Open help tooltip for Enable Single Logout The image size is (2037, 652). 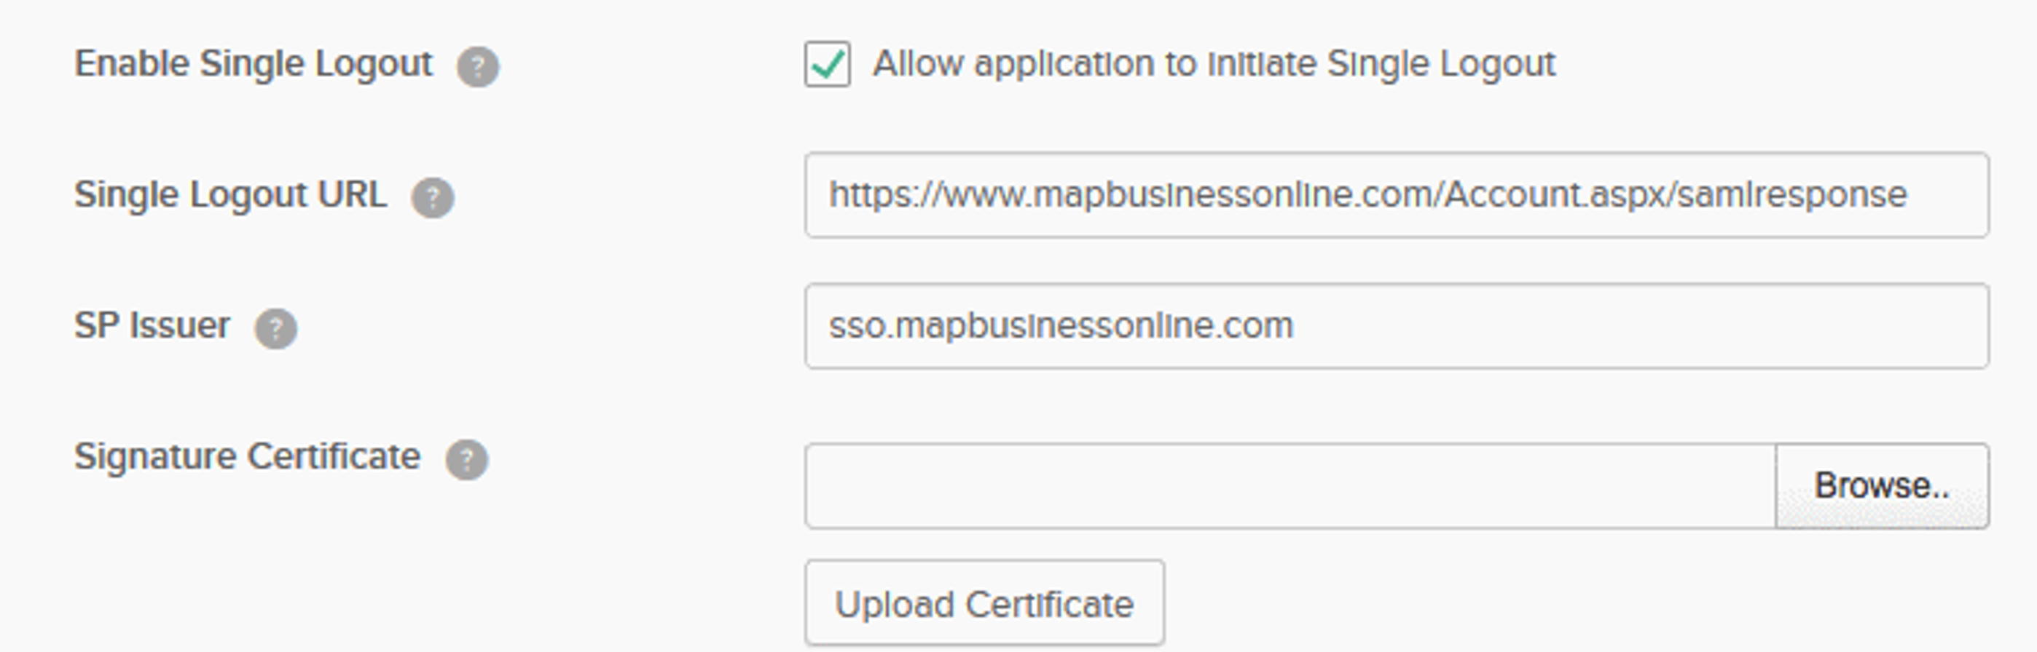point(478,66)
